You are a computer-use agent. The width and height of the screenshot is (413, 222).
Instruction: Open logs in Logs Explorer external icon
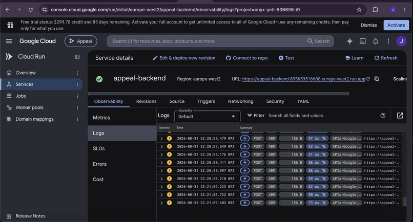400,116
